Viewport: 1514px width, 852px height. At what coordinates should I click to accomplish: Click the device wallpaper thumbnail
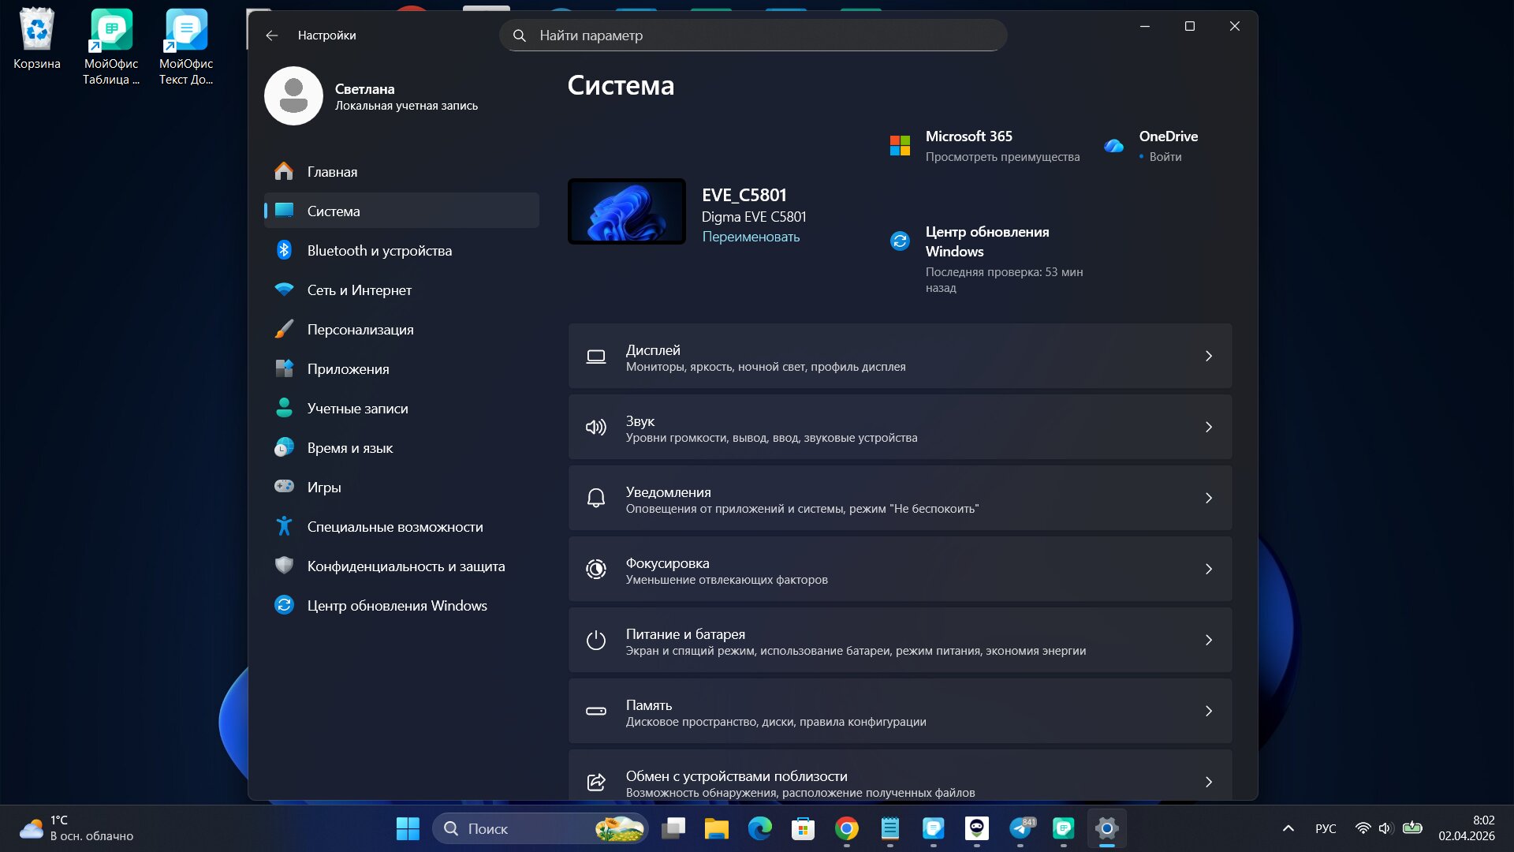pyautogui.click(x=627, y=211)
